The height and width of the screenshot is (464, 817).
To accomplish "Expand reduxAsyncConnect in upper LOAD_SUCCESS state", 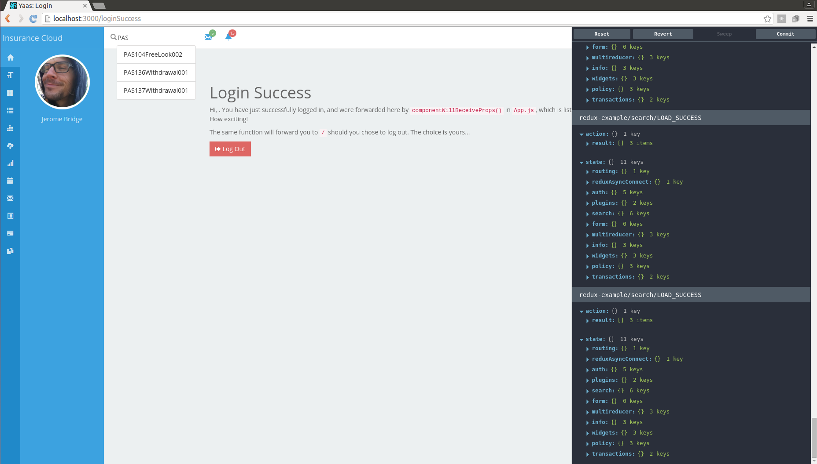I will click(588, 182).
